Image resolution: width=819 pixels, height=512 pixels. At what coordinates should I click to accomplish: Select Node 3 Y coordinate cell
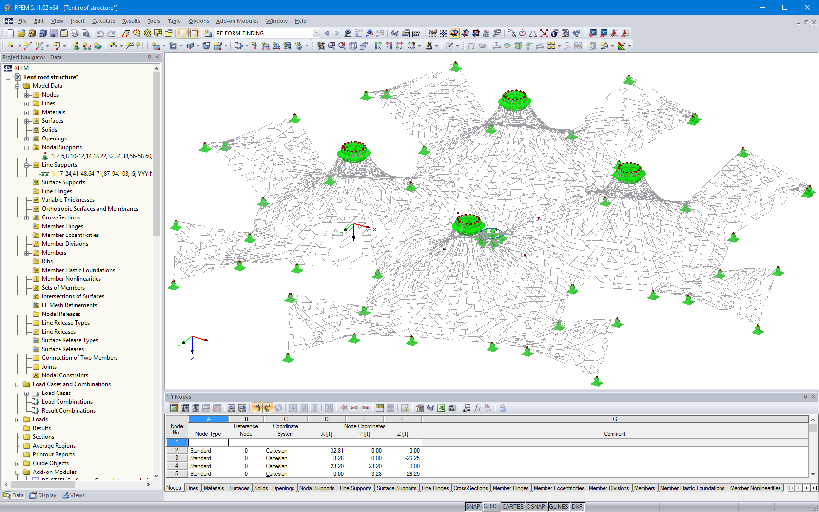[x=365, y=458]
